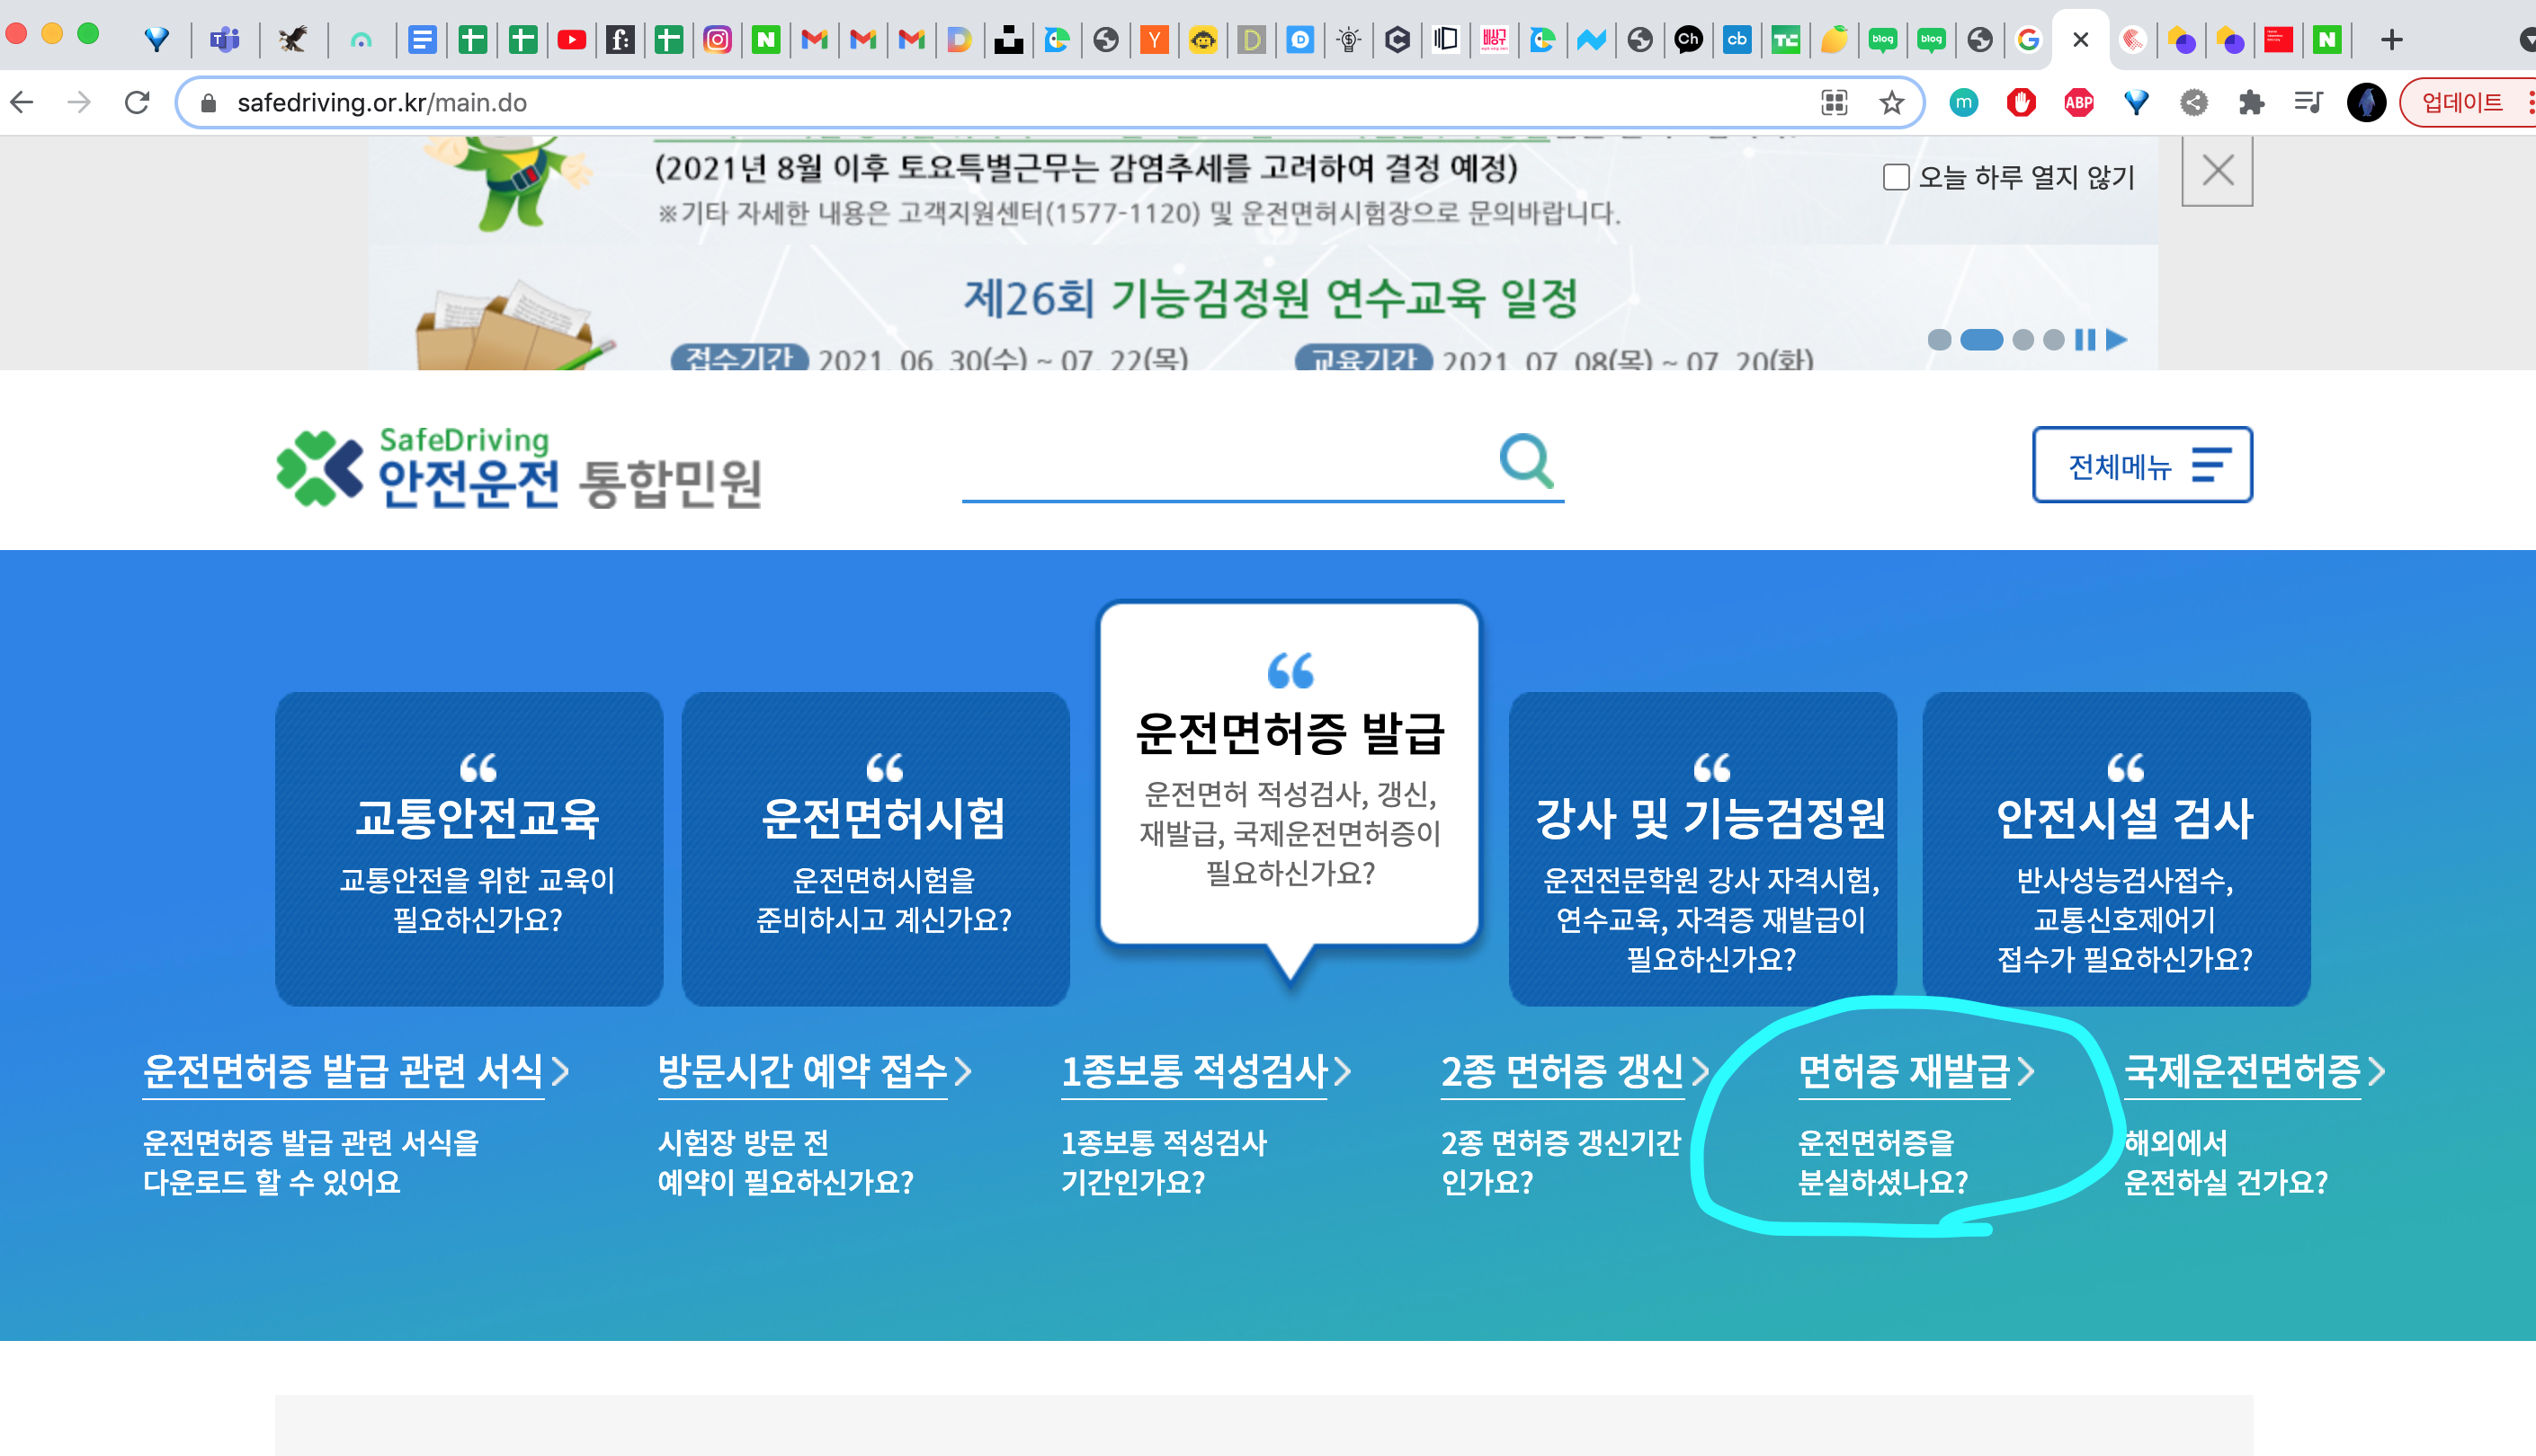Click the AdBlock Plus extension icon
This screenshot has width=2536, height=1456.
[2079, 103]
